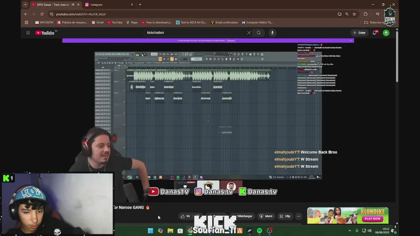Open YouTube notifications bell
The image size is (420, 236).
pyautogui.click(x=374, y=33)
